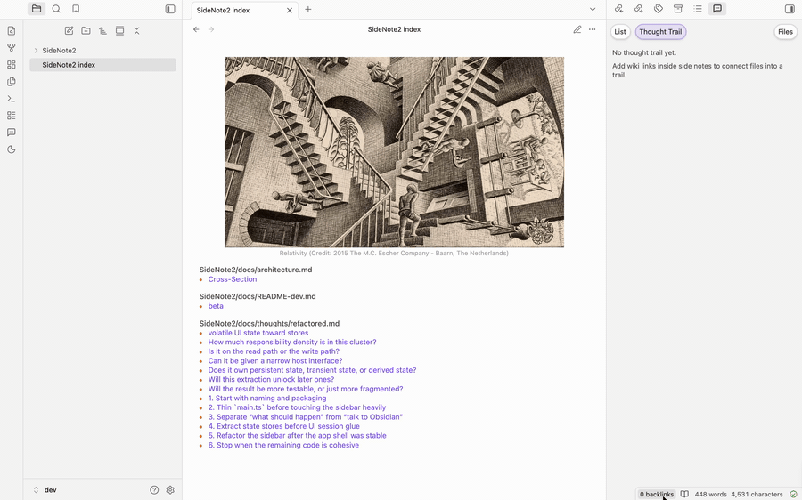Open the canvas ribbon icon
The width and height of the screenshot is (802, 500).
coord(12,64)
